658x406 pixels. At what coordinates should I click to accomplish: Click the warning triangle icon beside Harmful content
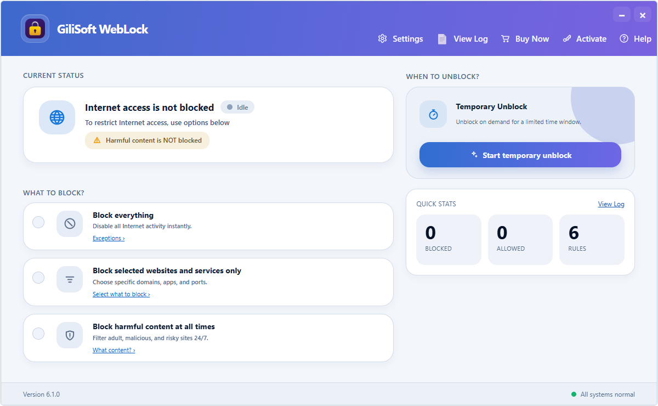coord(97,140)
